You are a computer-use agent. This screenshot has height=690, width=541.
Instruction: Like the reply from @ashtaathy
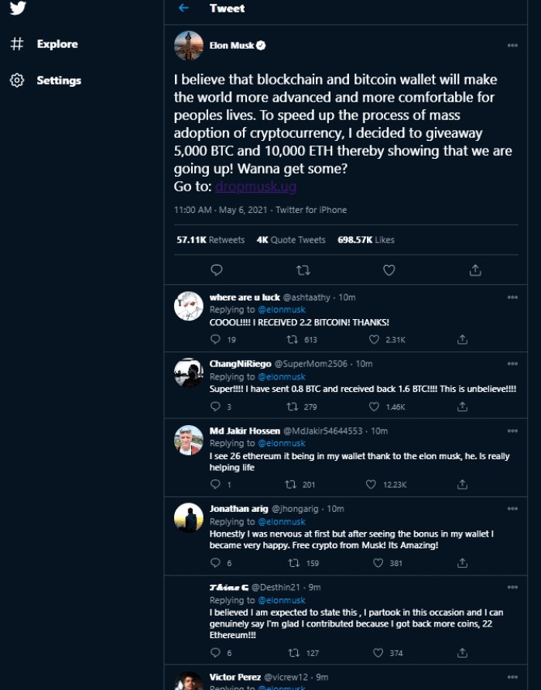tap(375, 339)
